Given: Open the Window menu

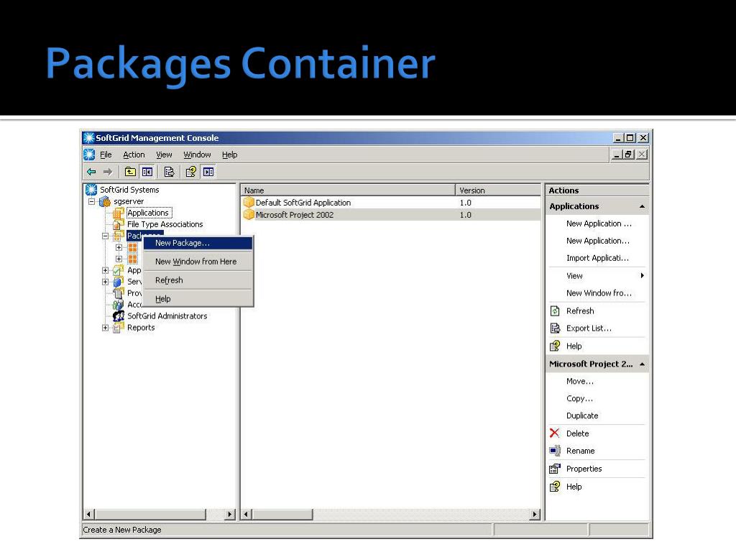Looking at the screenshot, I should click(x=197, y=155).
